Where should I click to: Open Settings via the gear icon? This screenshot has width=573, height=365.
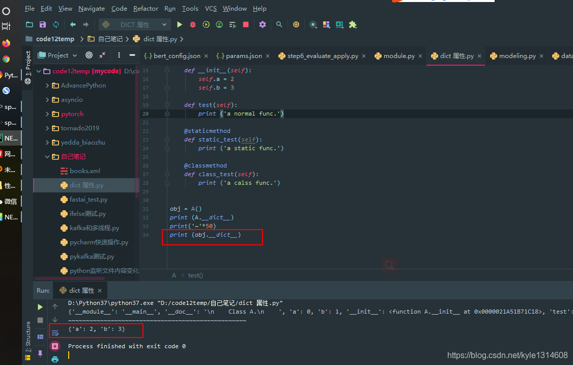point(263,24)
